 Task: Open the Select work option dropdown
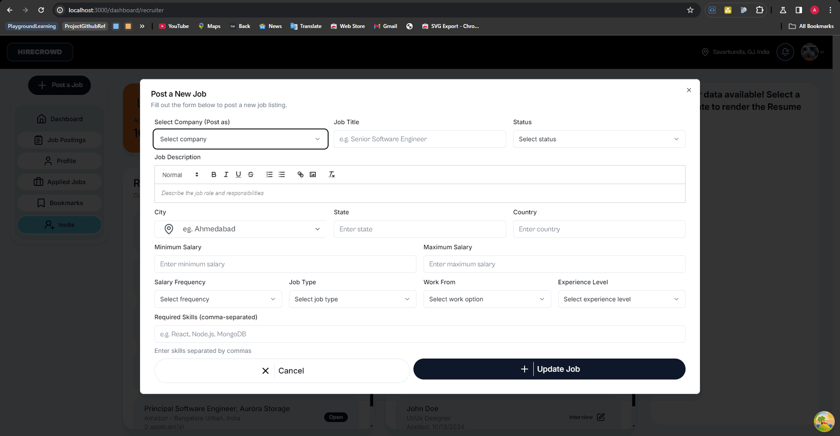click(487, 299)
